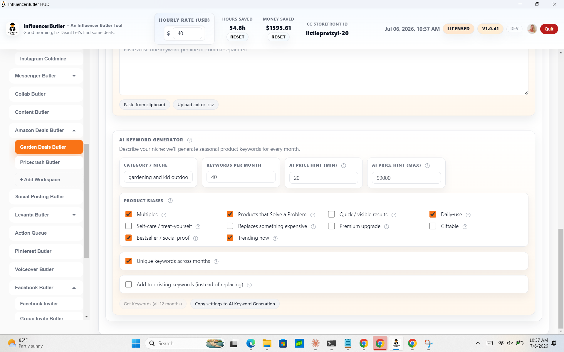Uncheck Trending now bias

click(230, 238)
